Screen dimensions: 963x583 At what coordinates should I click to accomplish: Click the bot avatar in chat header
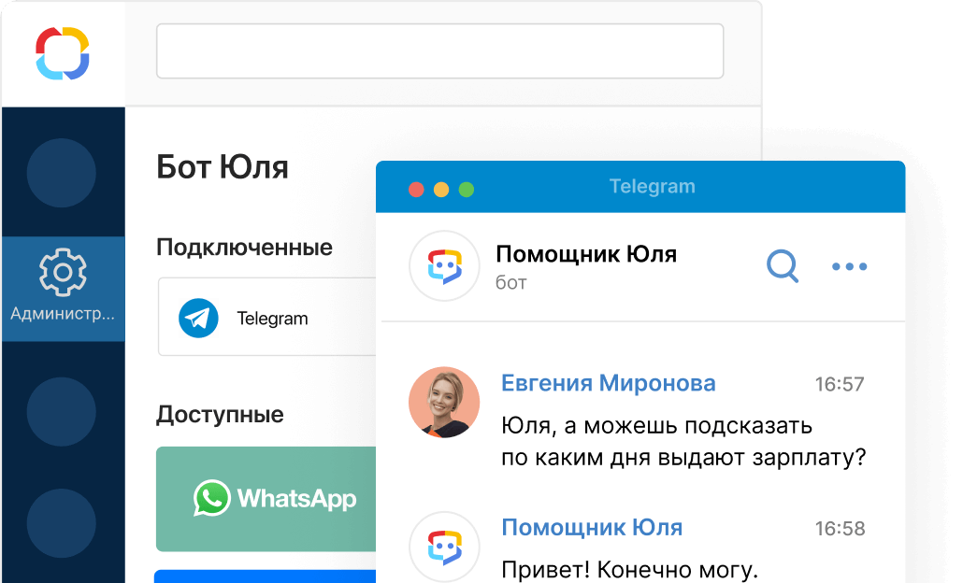[x=444, y=265]
